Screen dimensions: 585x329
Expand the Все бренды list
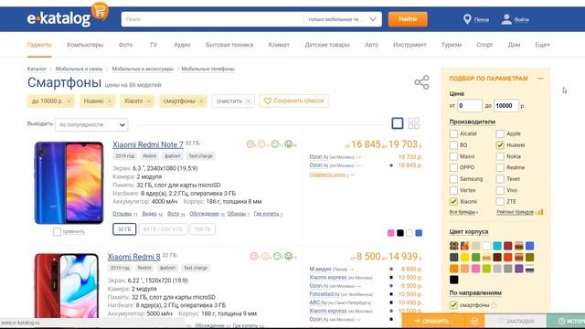pos(463,212)
